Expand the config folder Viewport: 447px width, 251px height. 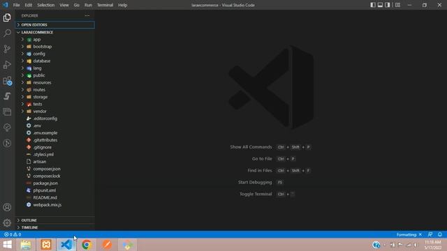point(54,54)
